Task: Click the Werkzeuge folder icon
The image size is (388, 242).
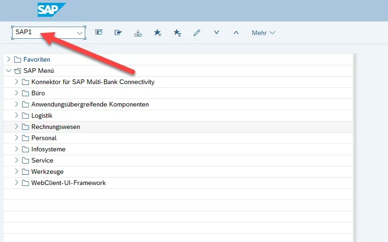Action: (25, 171)
